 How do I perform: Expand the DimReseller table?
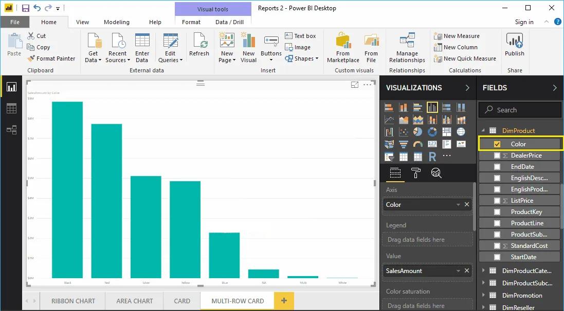(484, 306)
